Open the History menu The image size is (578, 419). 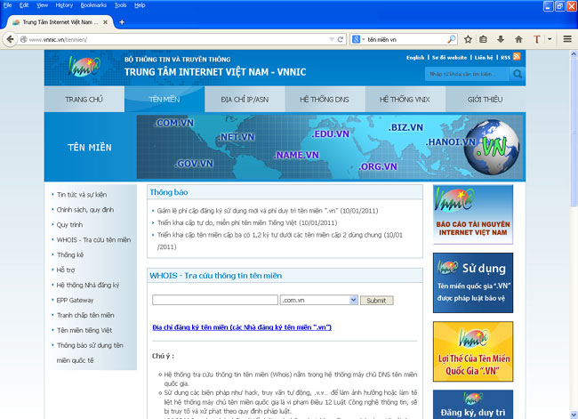click(64, 5)
